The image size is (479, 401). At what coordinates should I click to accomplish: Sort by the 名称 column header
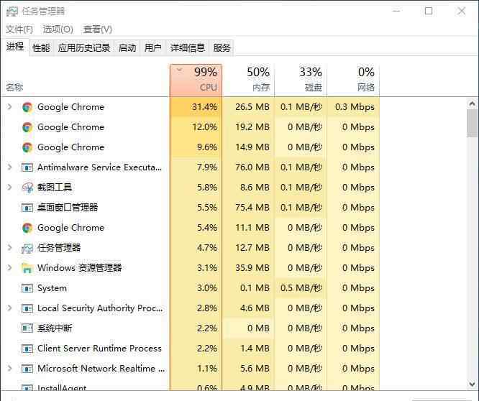click(x=85, y=80)
